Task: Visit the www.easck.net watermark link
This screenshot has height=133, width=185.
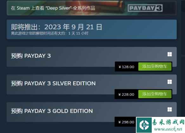Action: point(168,129)
